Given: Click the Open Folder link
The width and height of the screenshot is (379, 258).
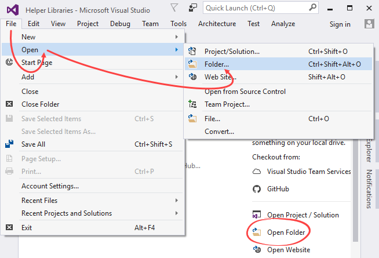Looking at the screenshot, I should point(286,232).
